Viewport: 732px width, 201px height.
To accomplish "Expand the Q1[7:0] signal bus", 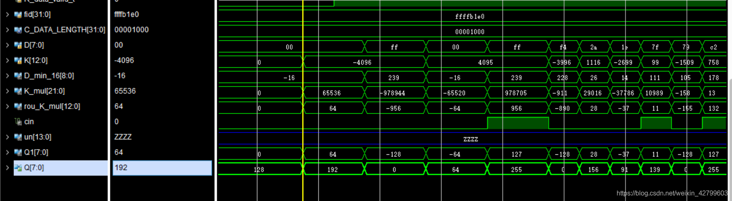I will coord(7,152).
